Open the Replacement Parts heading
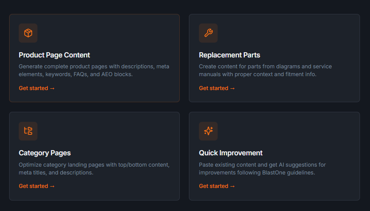 [x=229, y=55]
